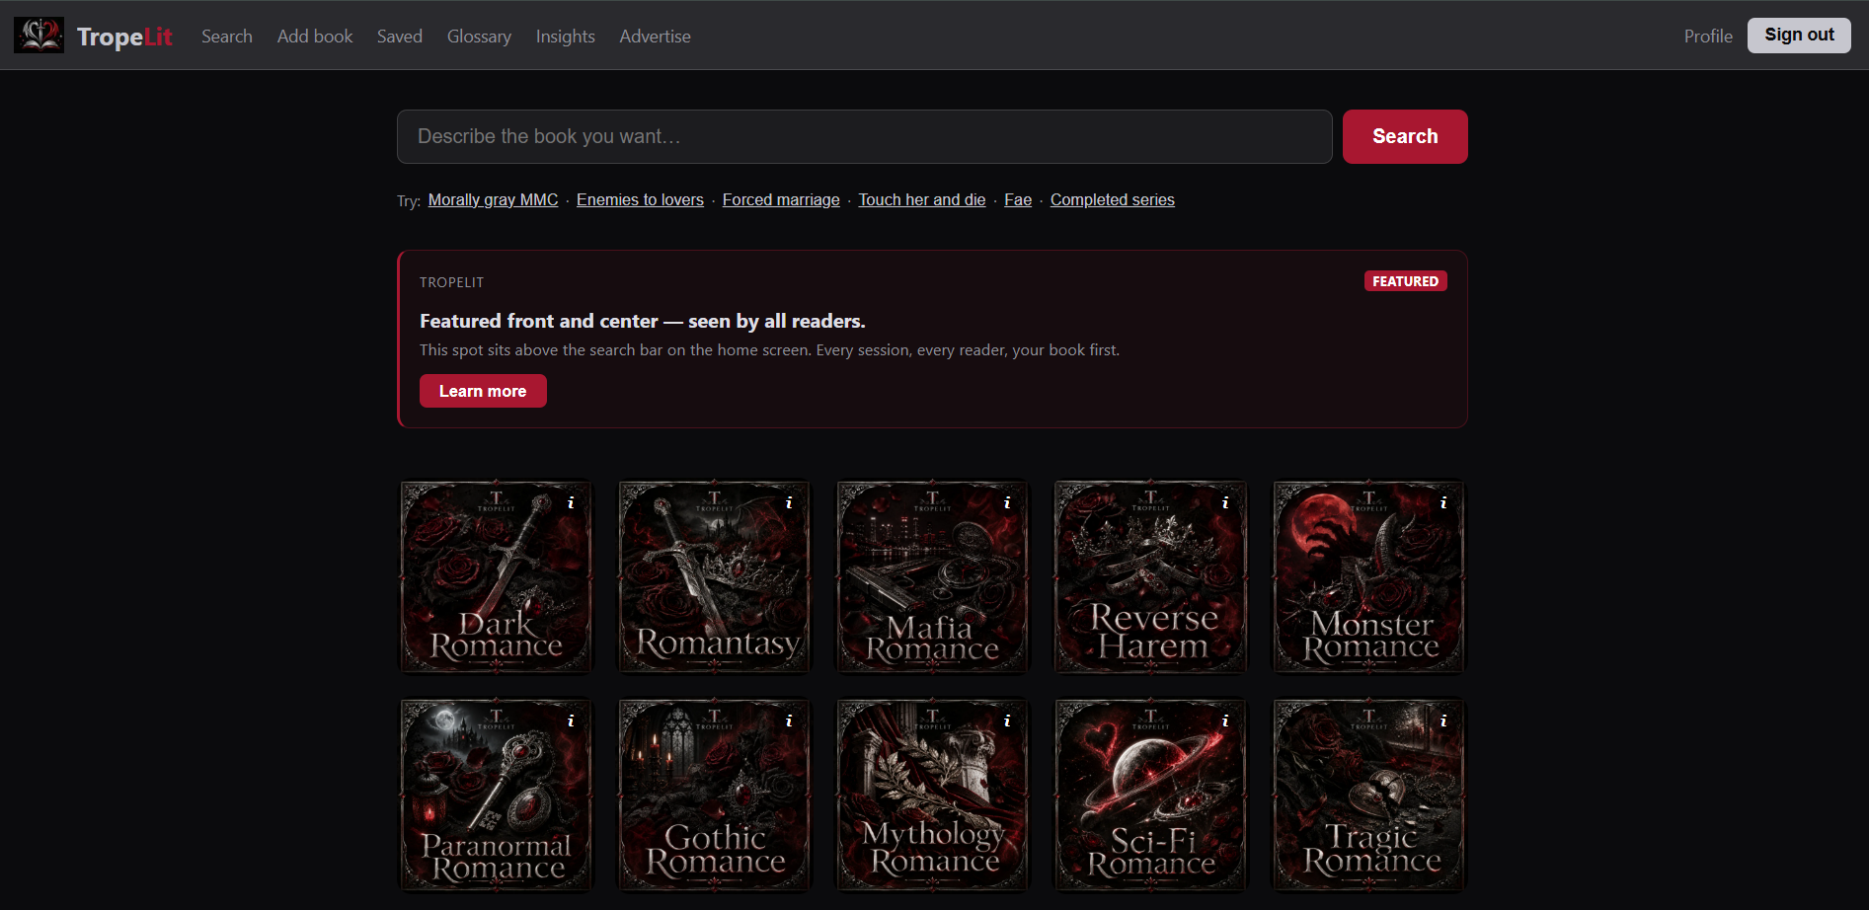Viewport: 1869px width, 910px height.
Task: Open the Mafia Romance genre card
Action: 932,576
